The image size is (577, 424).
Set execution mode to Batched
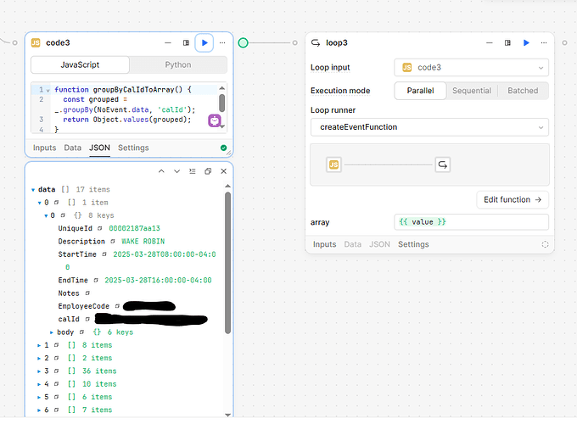(523, 91)
